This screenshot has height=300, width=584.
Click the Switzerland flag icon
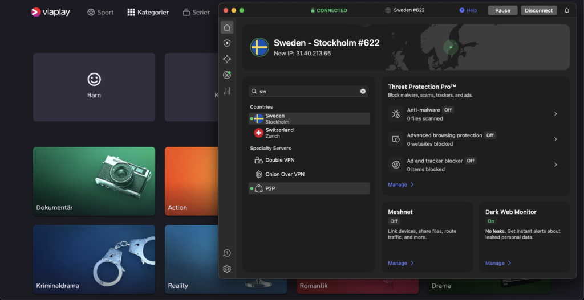[x=258, y=133]
